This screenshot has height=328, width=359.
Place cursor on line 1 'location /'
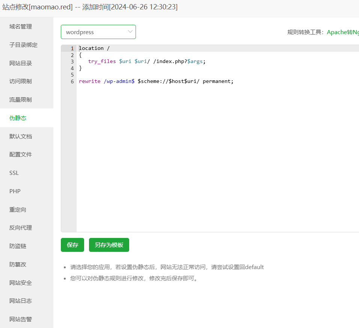(x=94, y=48)
